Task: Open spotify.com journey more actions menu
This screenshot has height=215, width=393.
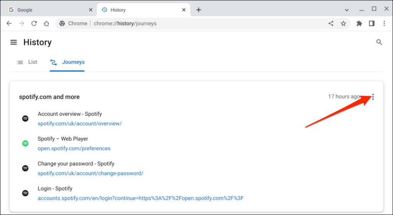Action: coord(373,97)
